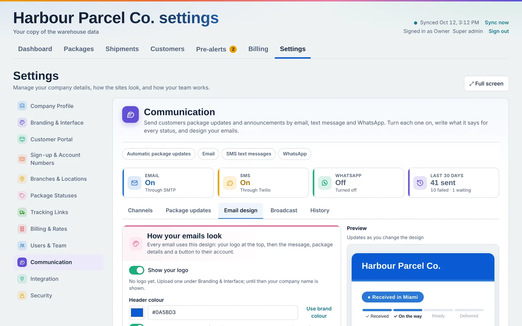The image size is (522, 326).
Task: Click the envelope icon in the Email card
Action: coord(134,183)
